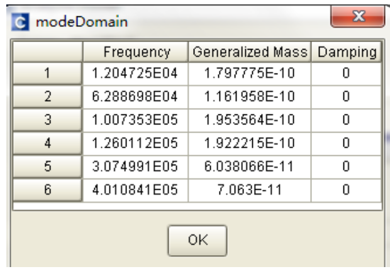The image size is (390, 274).
Task: Select the Frequency column header
Action: point(136,52)
